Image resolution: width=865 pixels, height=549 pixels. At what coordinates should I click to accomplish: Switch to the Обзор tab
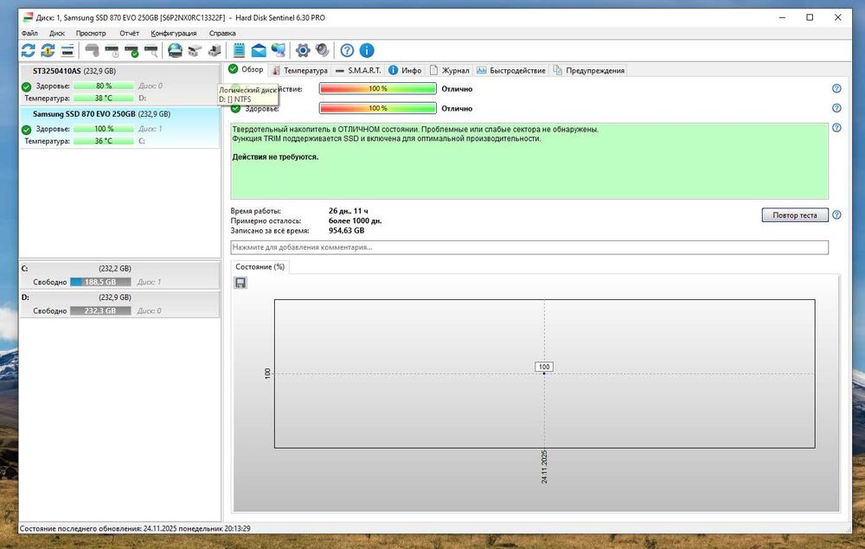tap(247, 69)
